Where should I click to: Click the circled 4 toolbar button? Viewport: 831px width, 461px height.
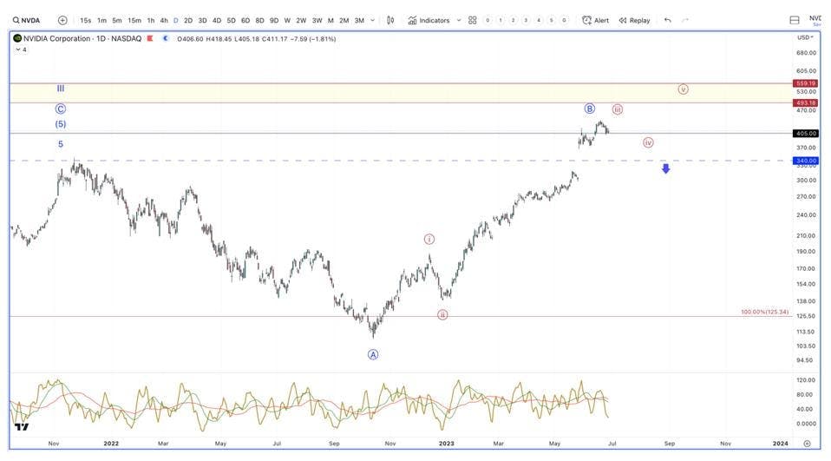539,20
